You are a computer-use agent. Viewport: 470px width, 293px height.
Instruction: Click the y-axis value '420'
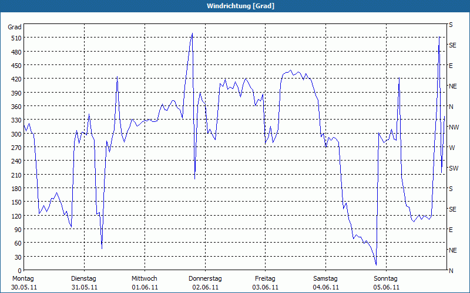[16, 79]
